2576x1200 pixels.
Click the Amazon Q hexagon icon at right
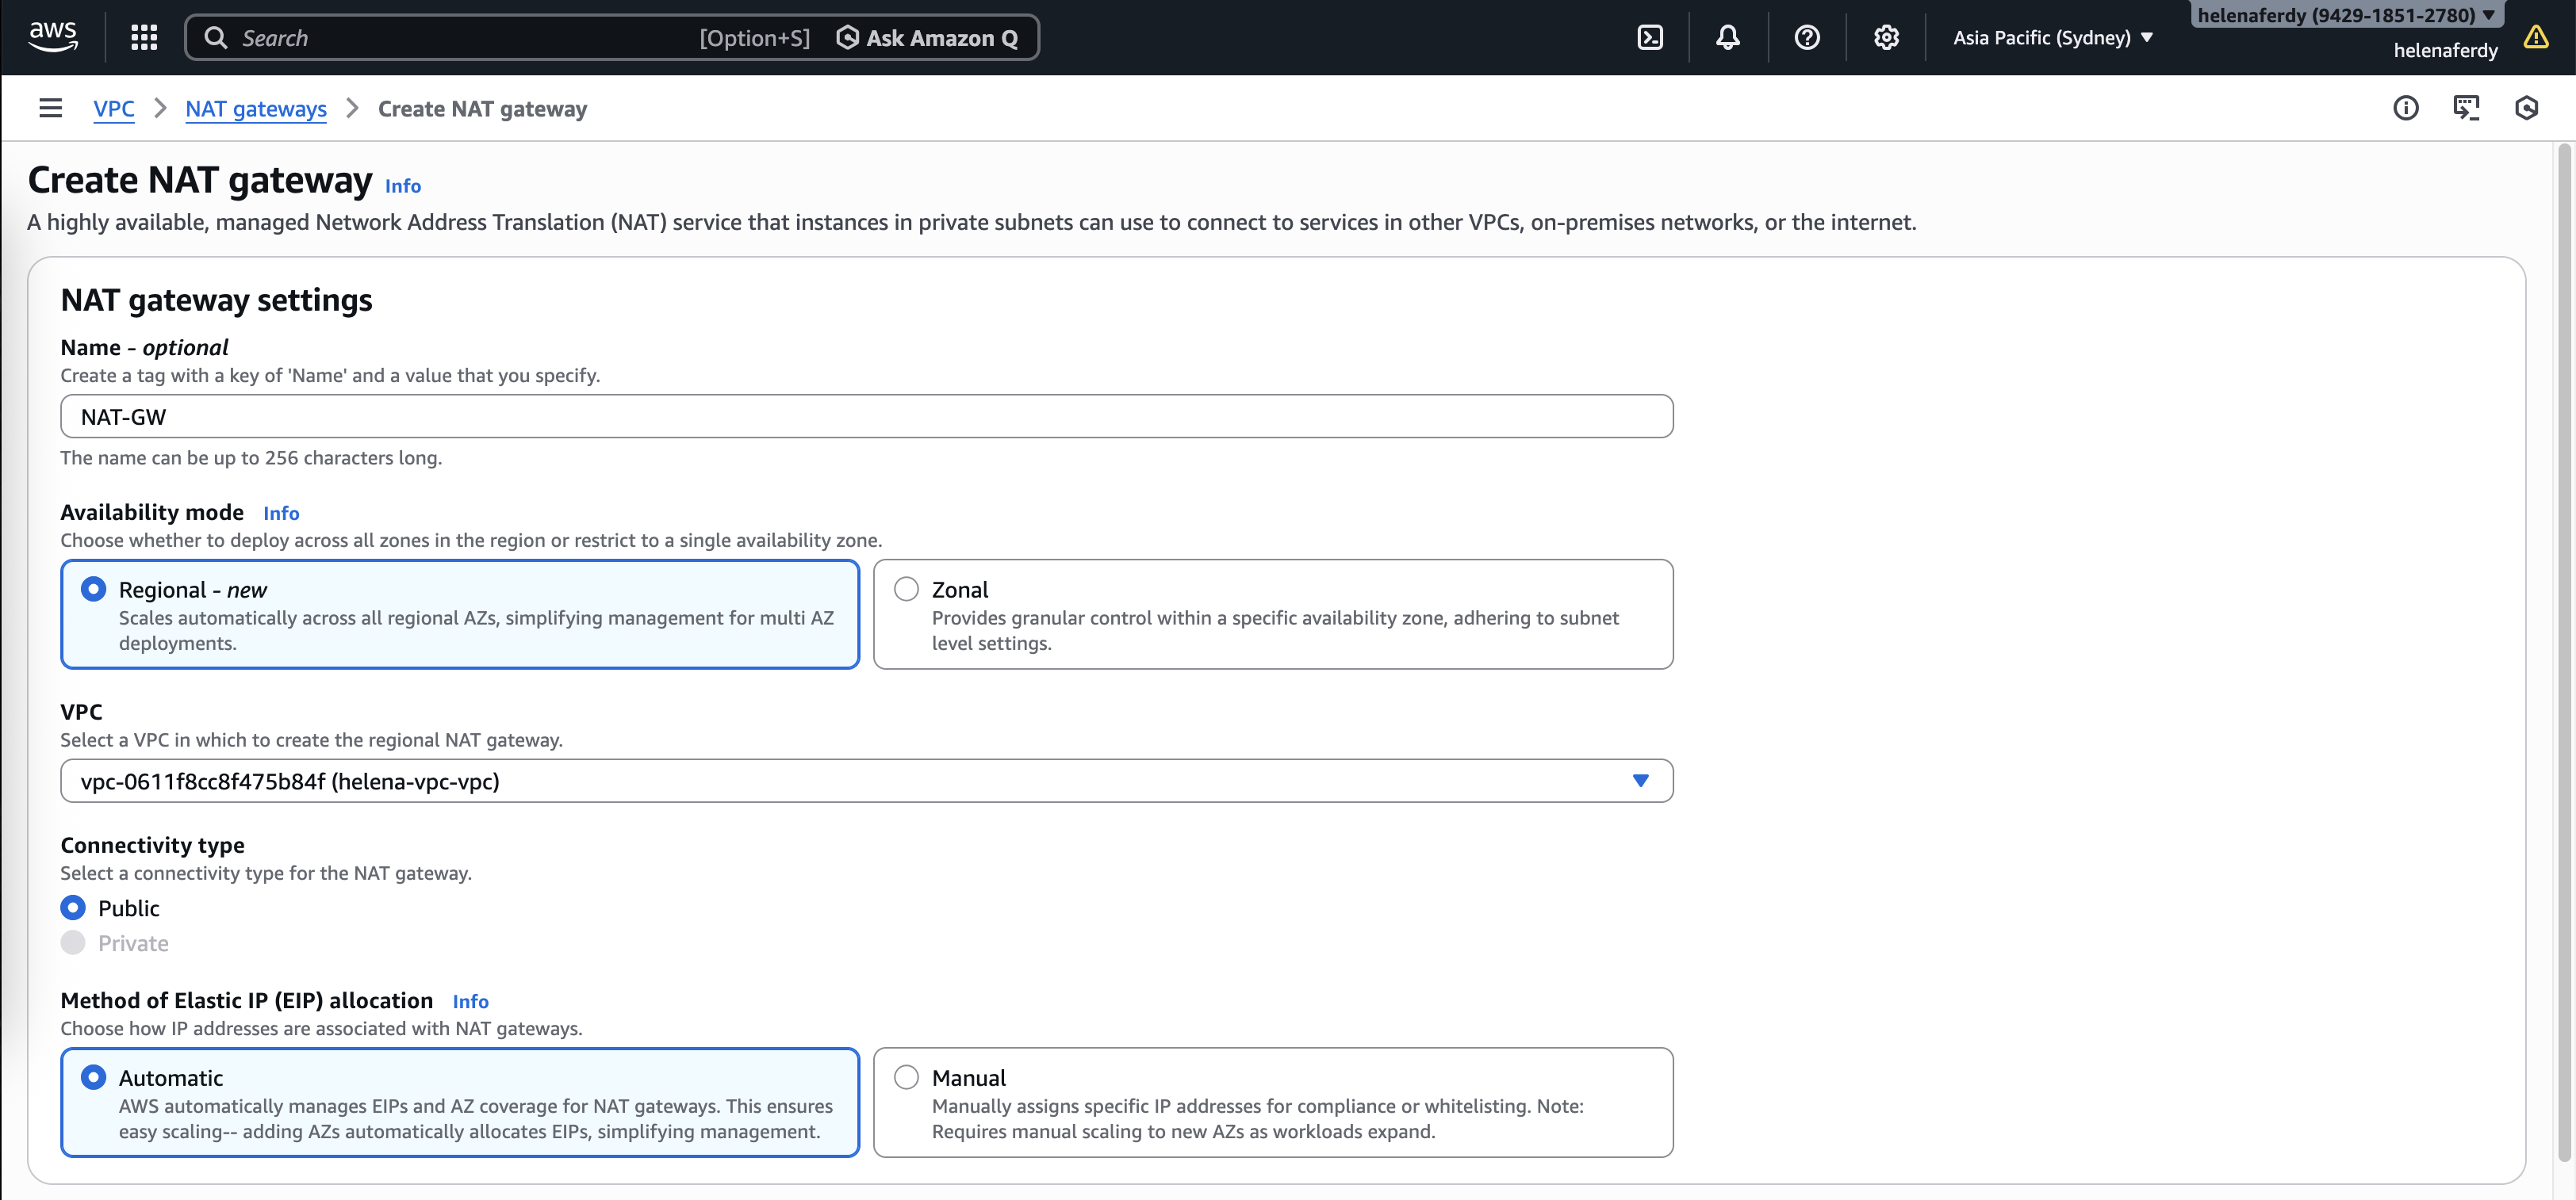tap(2526, 108)
